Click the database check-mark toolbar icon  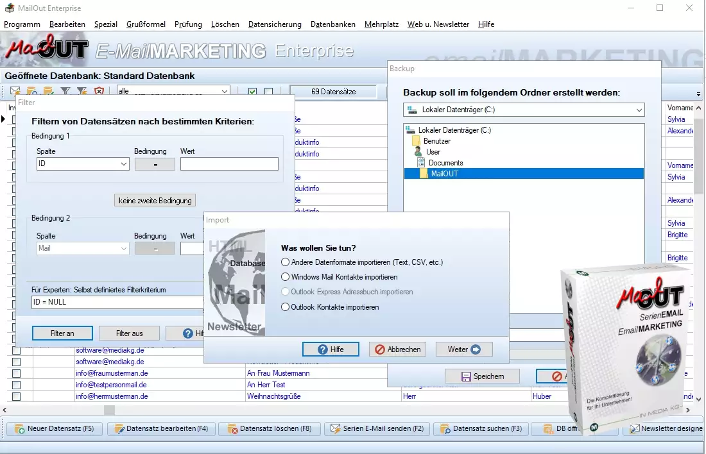click(x=49, y=91)
